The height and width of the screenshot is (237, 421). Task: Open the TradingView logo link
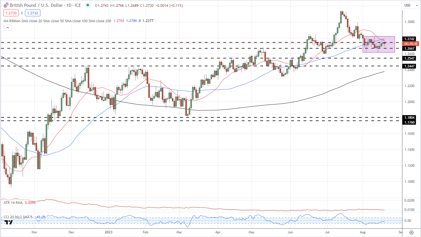[x=9, y=222]
